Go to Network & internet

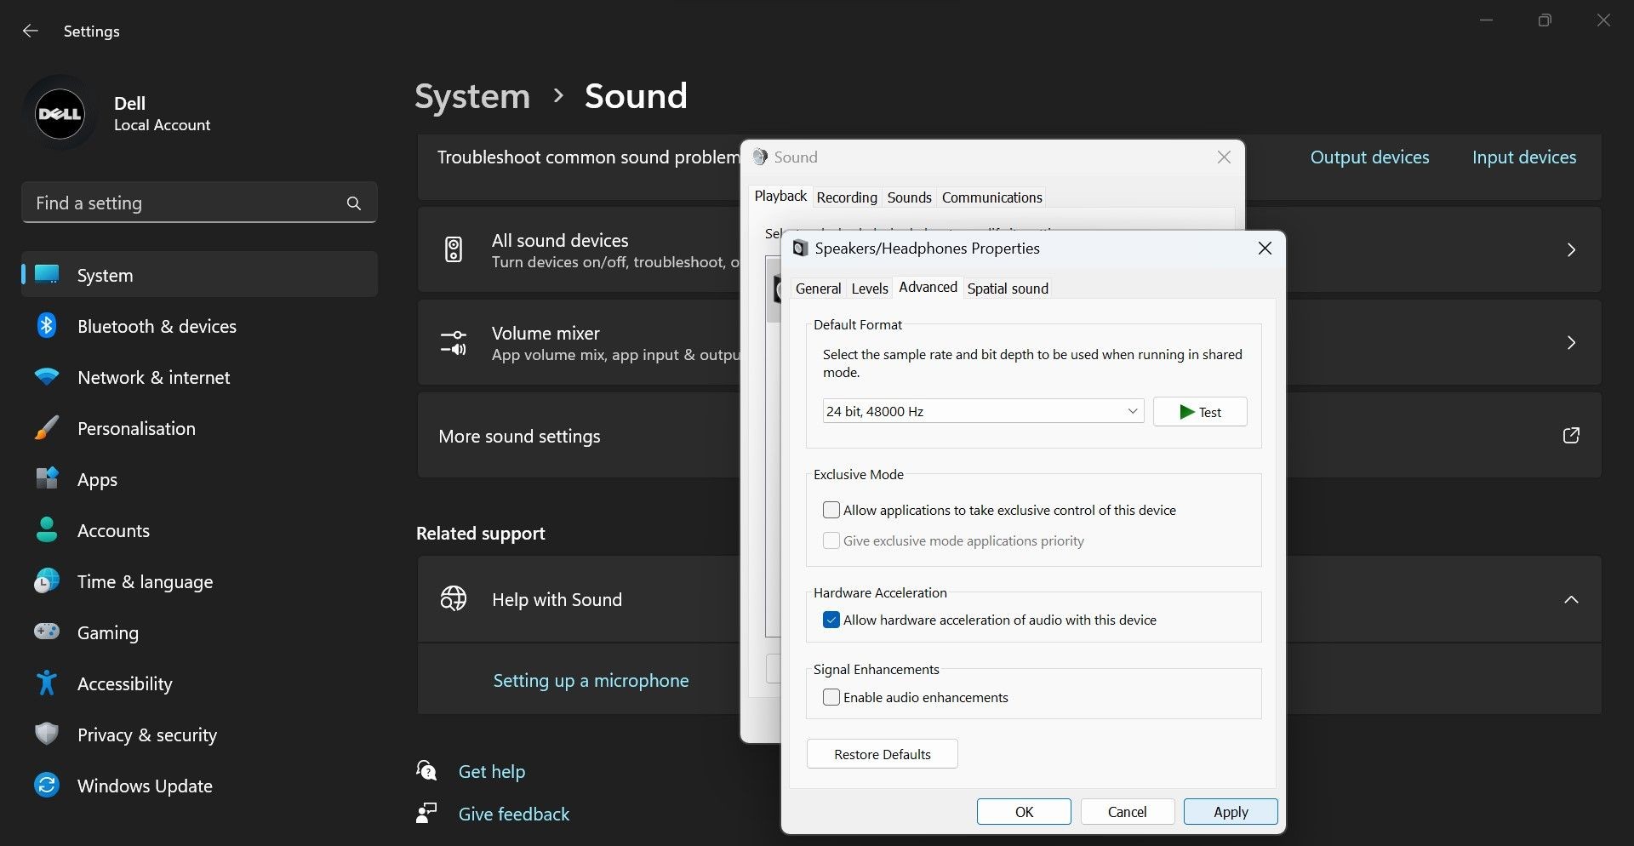click(200, 377)
